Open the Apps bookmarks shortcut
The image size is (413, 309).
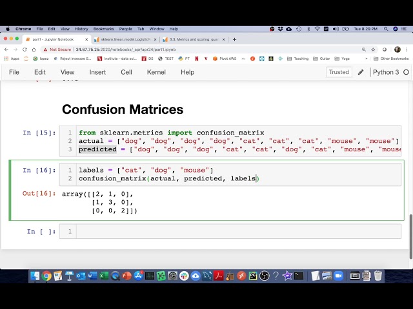click(12, 59)
